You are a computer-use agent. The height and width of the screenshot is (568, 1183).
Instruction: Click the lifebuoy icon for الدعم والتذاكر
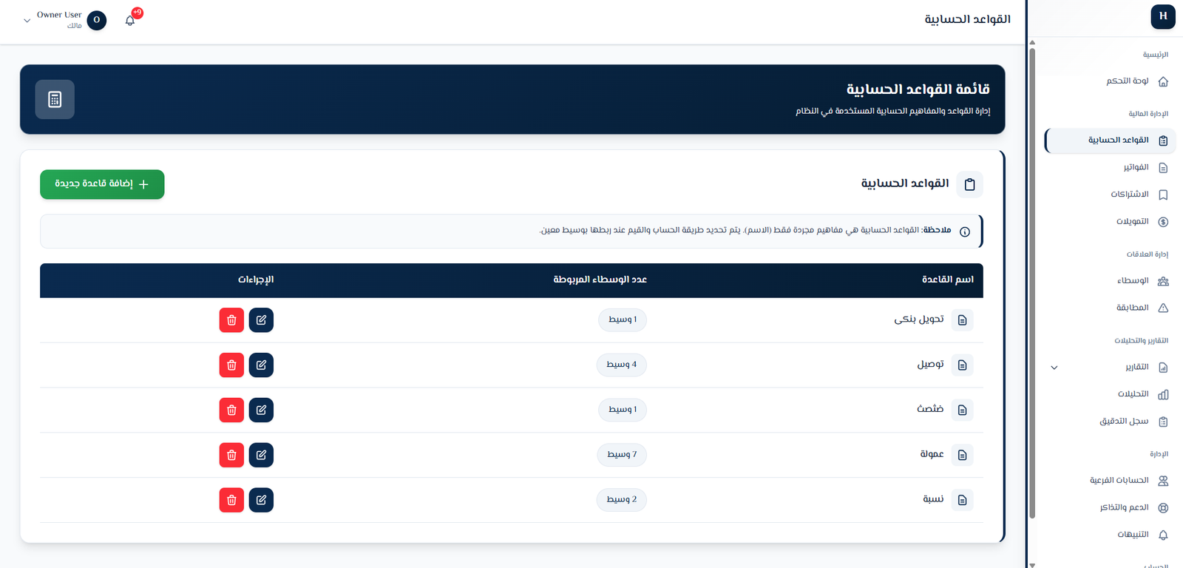1163,508
